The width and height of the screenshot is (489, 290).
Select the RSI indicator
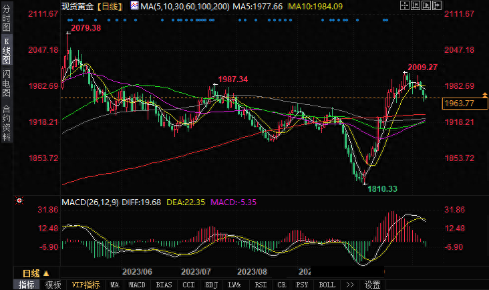click(x=261, y=285)
